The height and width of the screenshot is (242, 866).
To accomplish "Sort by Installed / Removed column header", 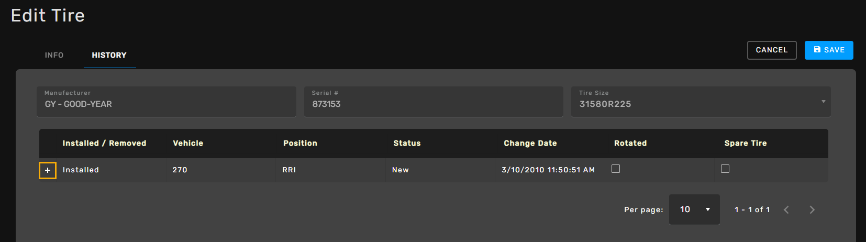I will [x=104, y=143].
